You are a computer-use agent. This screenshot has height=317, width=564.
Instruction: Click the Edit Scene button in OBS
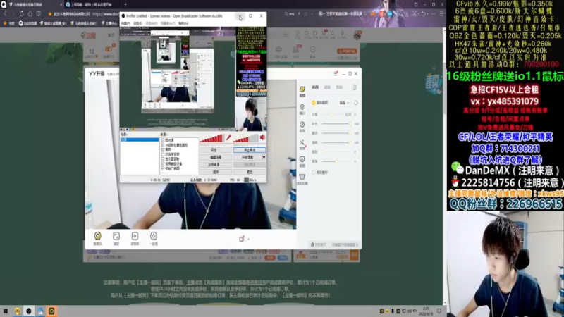pos(214,157)
